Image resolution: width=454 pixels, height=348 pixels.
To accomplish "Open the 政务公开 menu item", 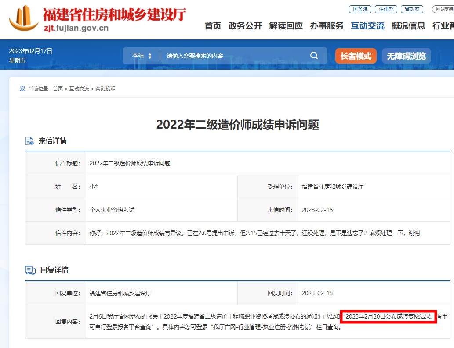I will click(x=245, y=26).
